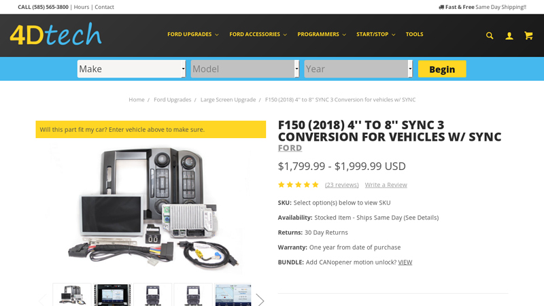Click Write a Review link
The width and height of the screenshot is (544, 306).
pos(386,185)
